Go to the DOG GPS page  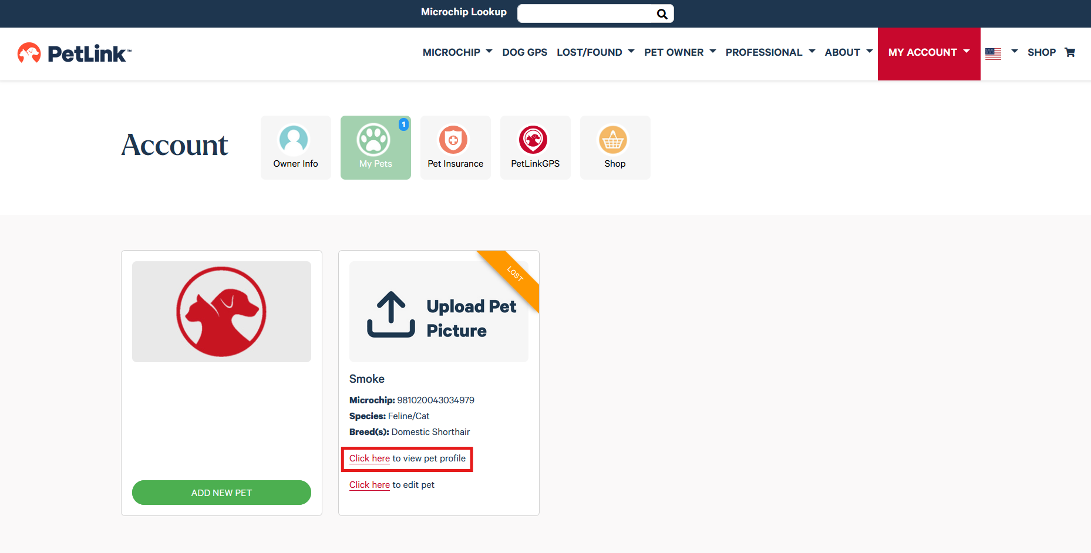click(525, 52)
